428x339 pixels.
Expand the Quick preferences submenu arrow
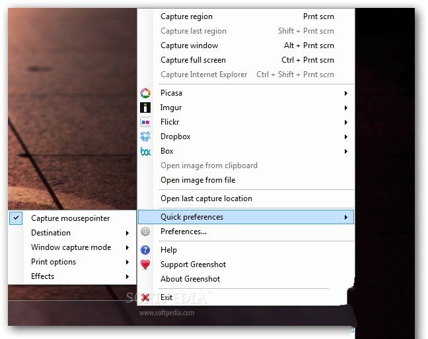[346, 217]
